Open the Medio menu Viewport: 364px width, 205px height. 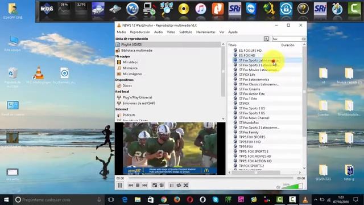[121, 32]
